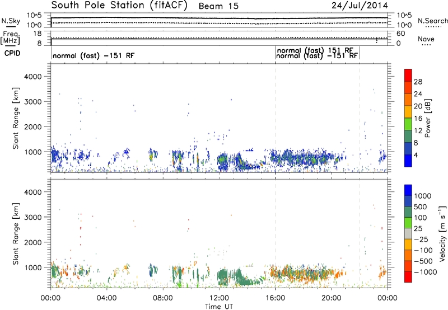This screenshot has width=448, height=310.
Task: Click the 4 label on Power colorbar
Action: coord(416,155)
